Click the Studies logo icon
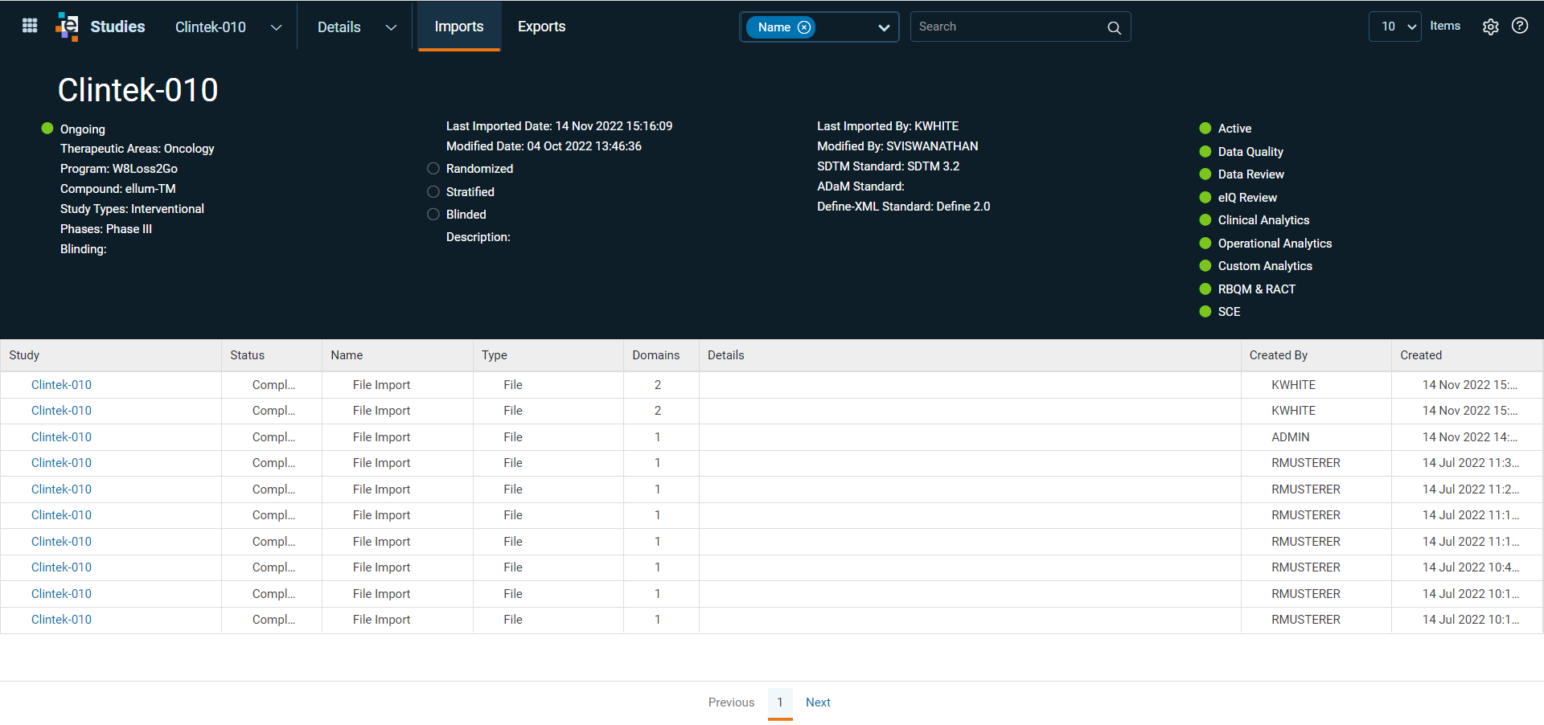This screenshot has height=725, width=1544. pos(68,27)
